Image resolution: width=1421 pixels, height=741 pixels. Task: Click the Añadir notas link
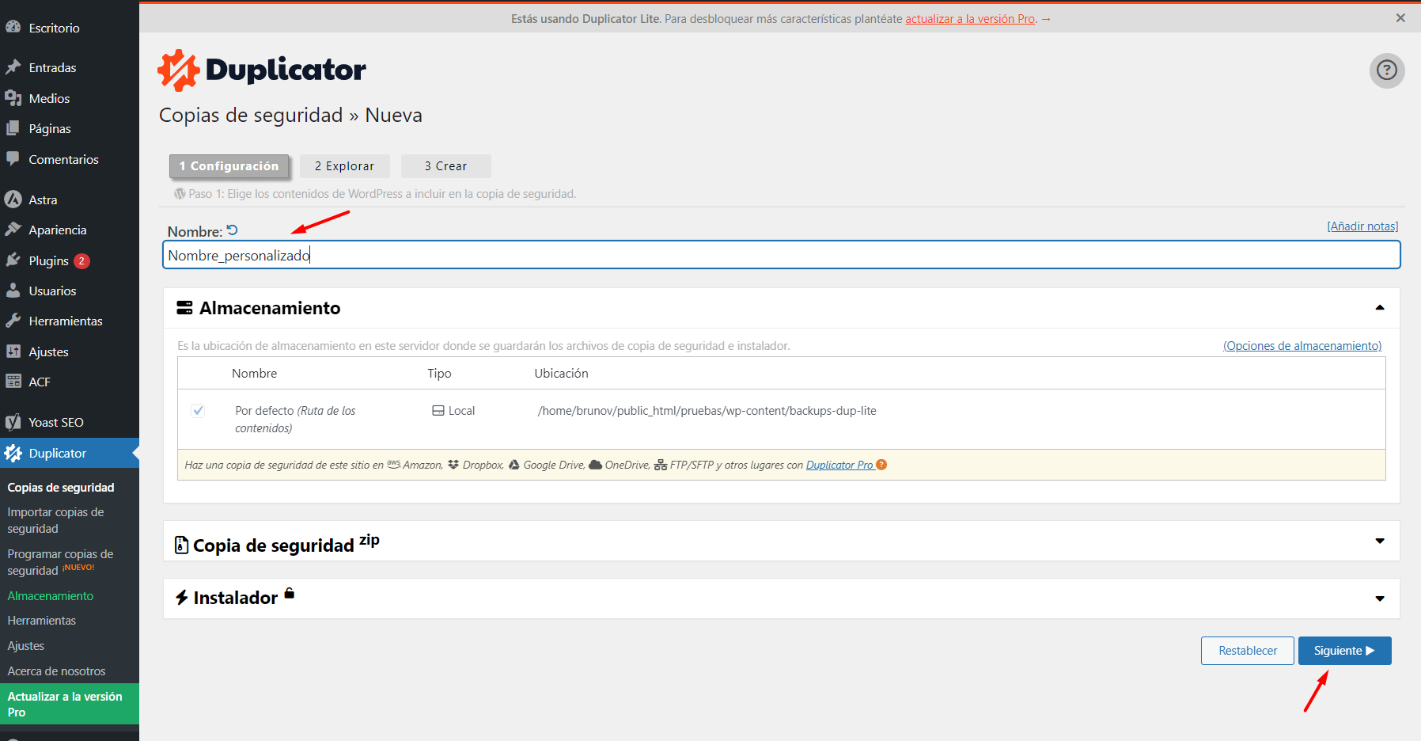[x=1362, y=226]
